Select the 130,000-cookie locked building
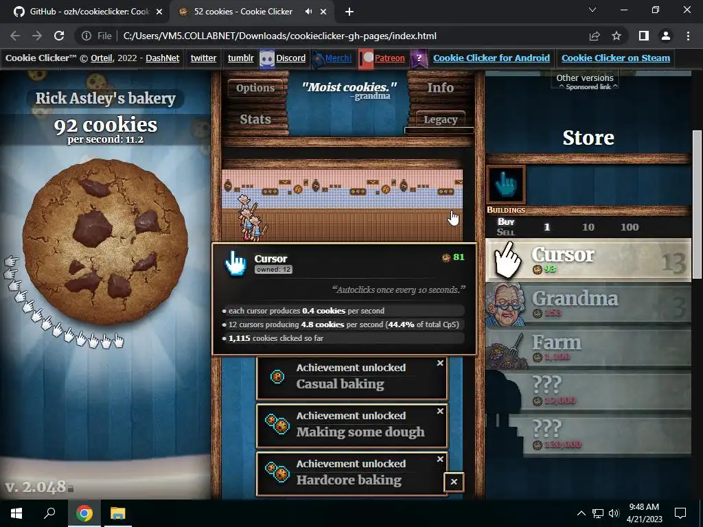This screenshot has width=703, height=527. point(588,435)
